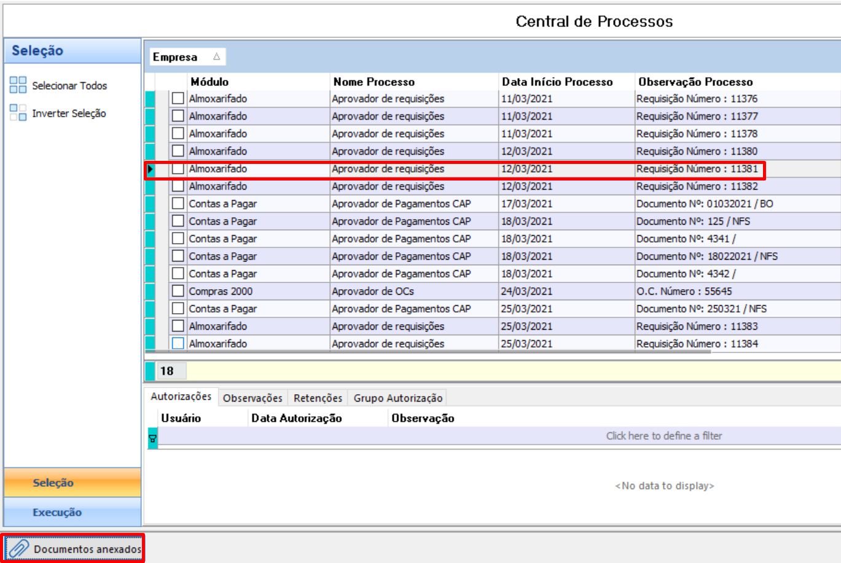Sort by the Nome Processo column header
The height and width of the screenshot is (563, 841).
[414, 82]
